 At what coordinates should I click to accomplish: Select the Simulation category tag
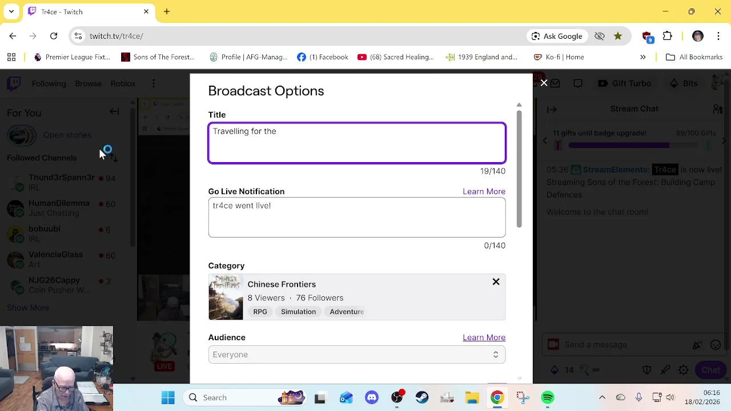pos(298,312)
